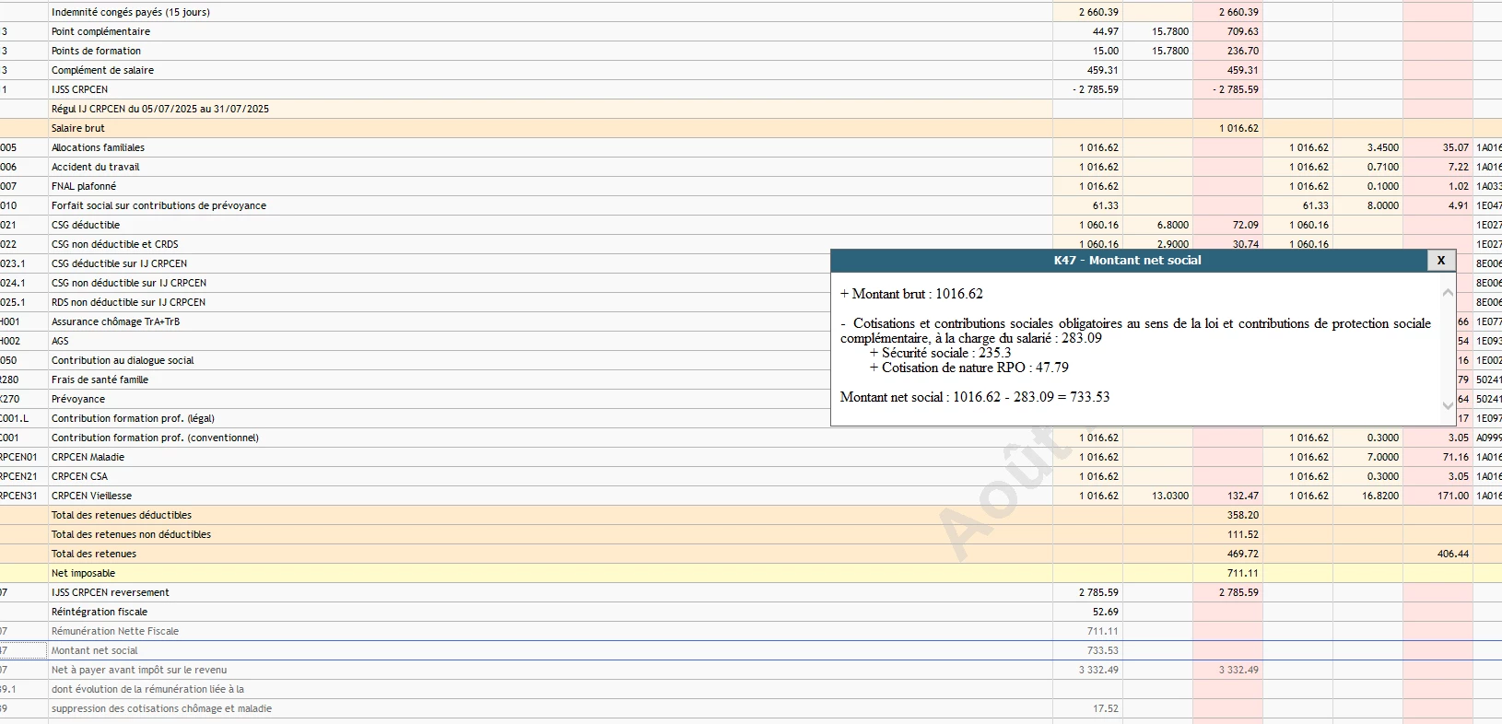The width and height of the screenshot is (1502, 724).
Task: Click the popup's scroll down arrow
Action: point(1448,405)
